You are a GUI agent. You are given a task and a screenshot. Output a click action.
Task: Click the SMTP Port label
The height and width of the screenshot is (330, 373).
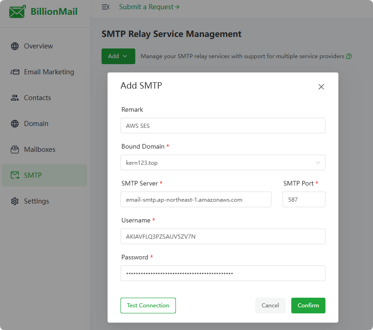(298, 183)
